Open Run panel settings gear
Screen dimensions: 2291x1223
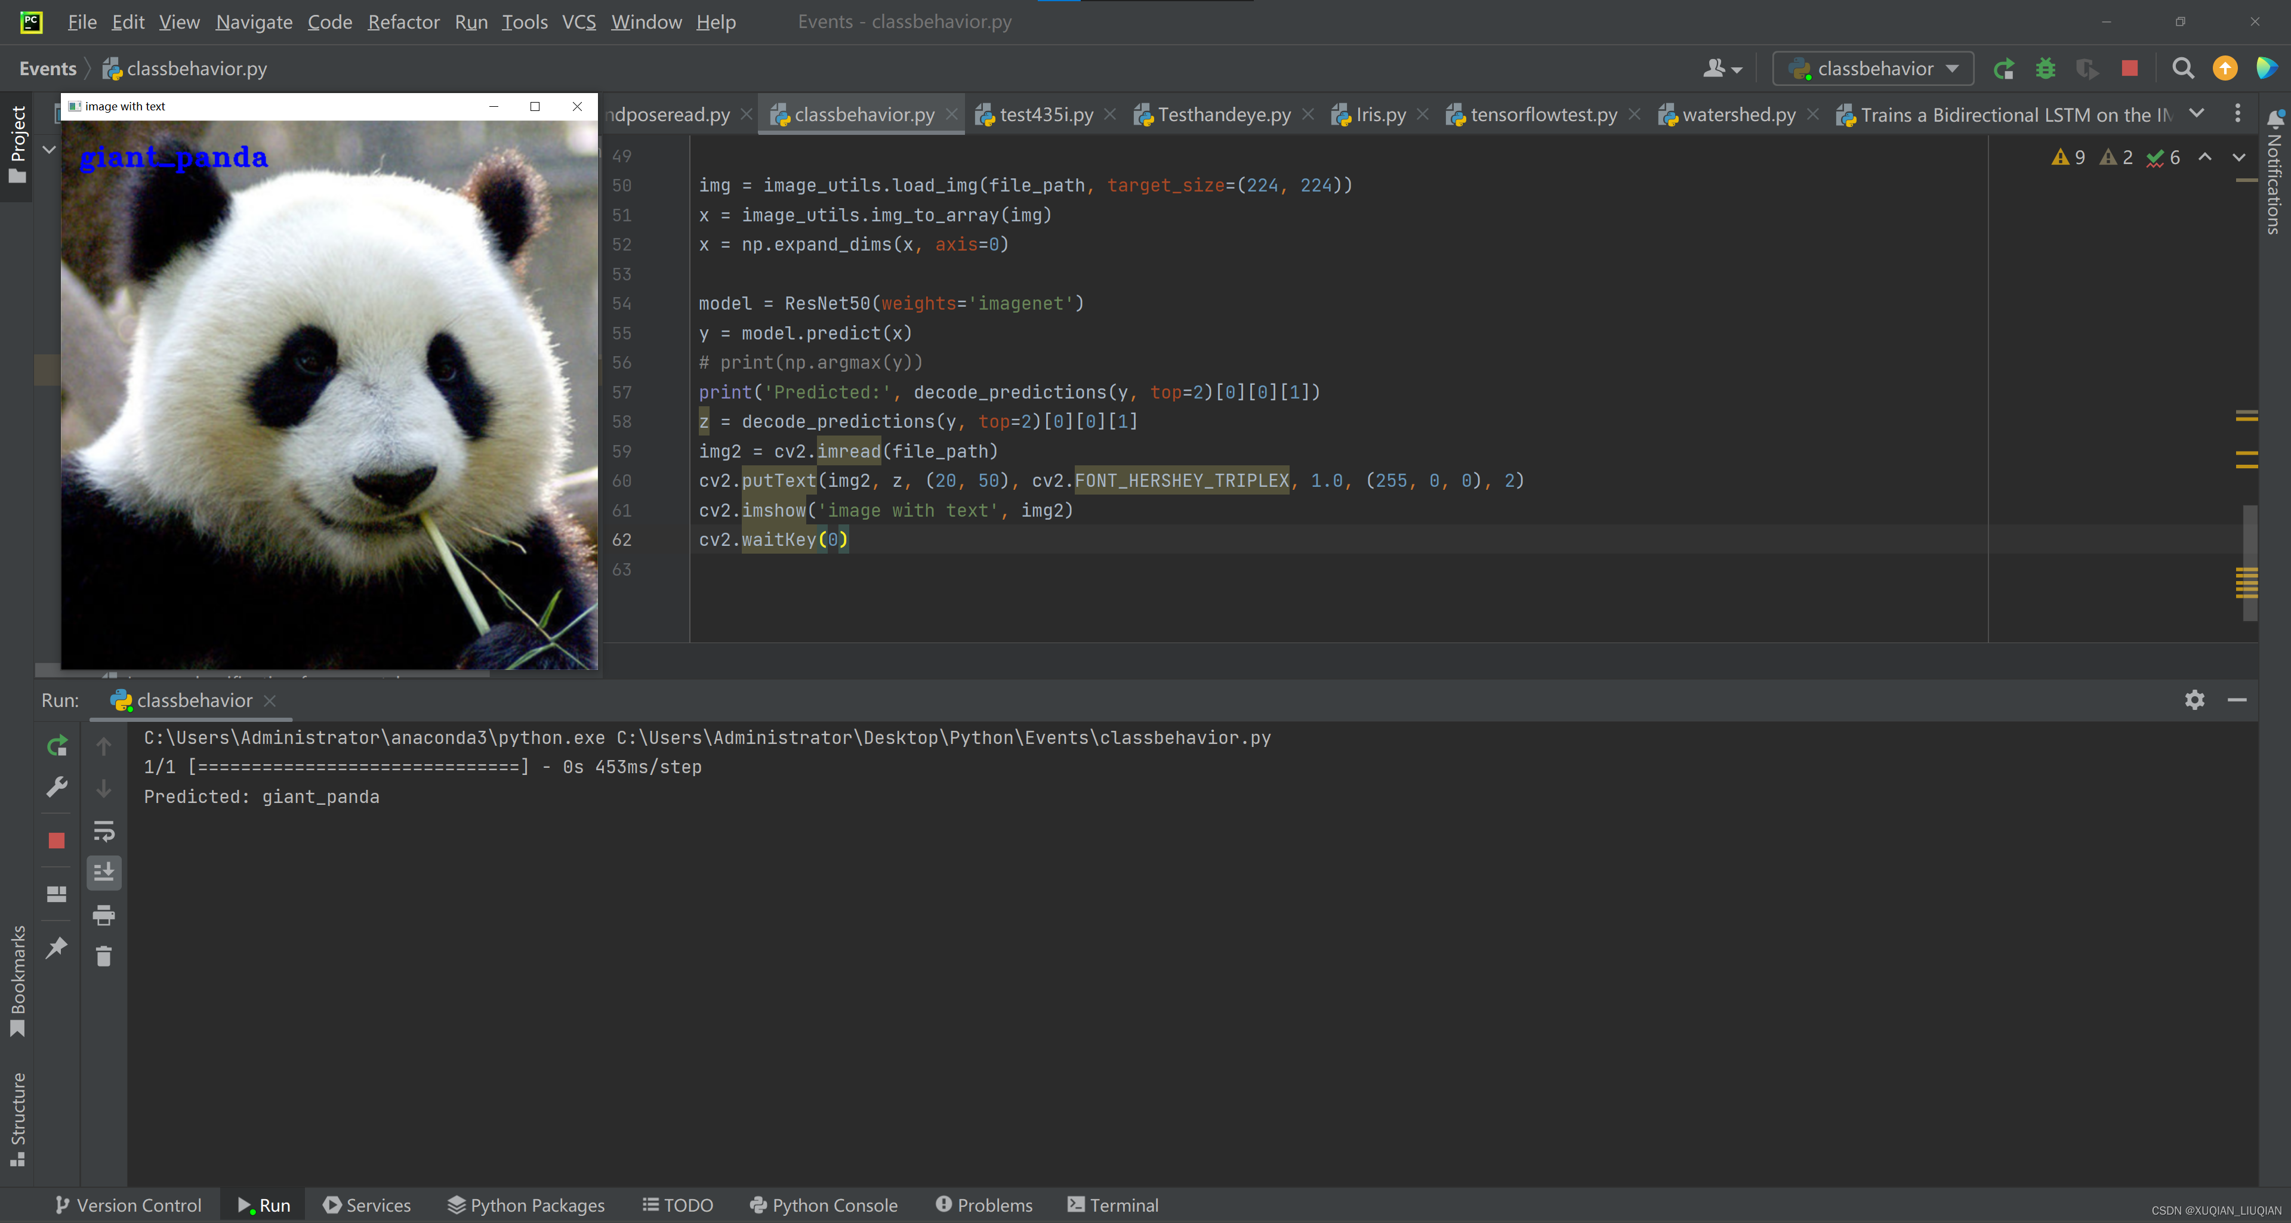click(x=2194, y=700)
